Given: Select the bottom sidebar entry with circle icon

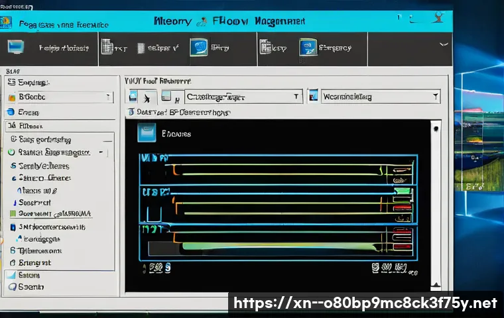Looking at the screenshot, I should pos(11,287).
